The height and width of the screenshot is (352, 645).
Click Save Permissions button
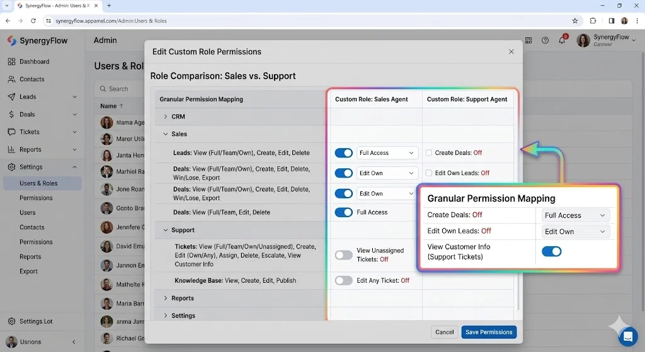(489, 332)
